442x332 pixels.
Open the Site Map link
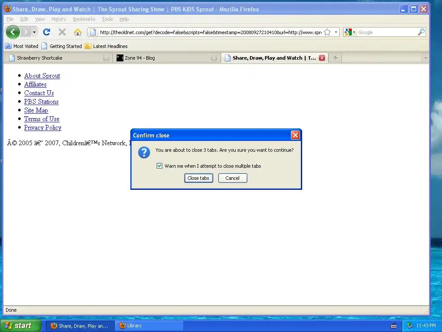pyautogui.click(x=36, y=110)
